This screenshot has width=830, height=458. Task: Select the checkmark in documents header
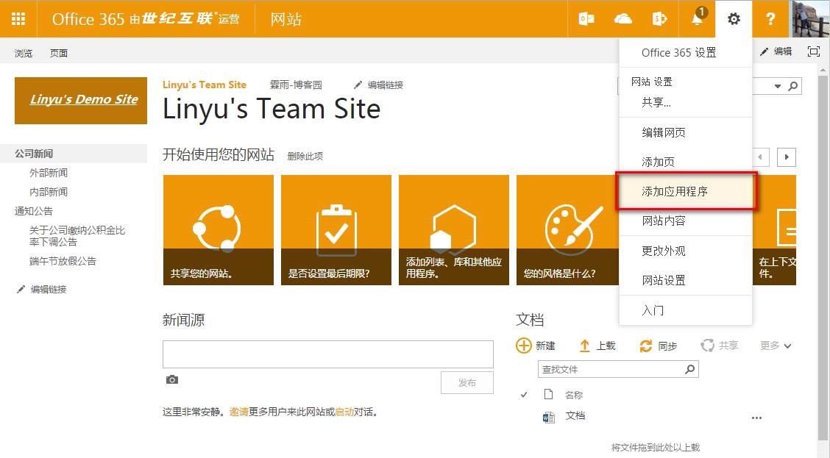(x=524, y=395)
